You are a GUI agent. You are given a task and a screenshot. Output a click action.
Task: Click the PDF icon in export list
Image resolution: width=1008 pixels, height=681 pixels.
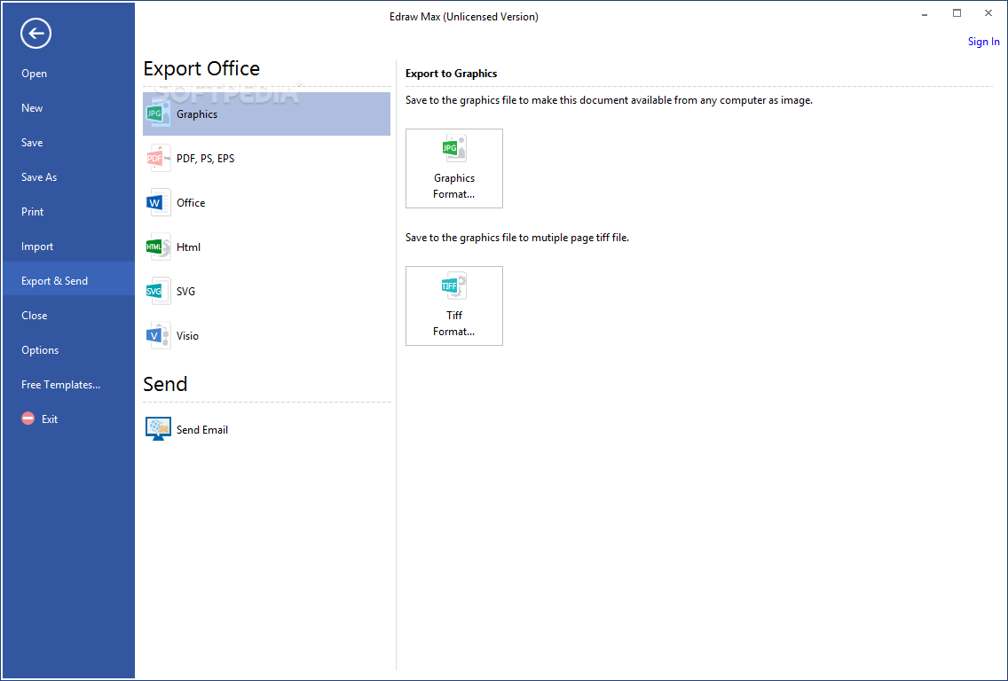pos(158,158)
